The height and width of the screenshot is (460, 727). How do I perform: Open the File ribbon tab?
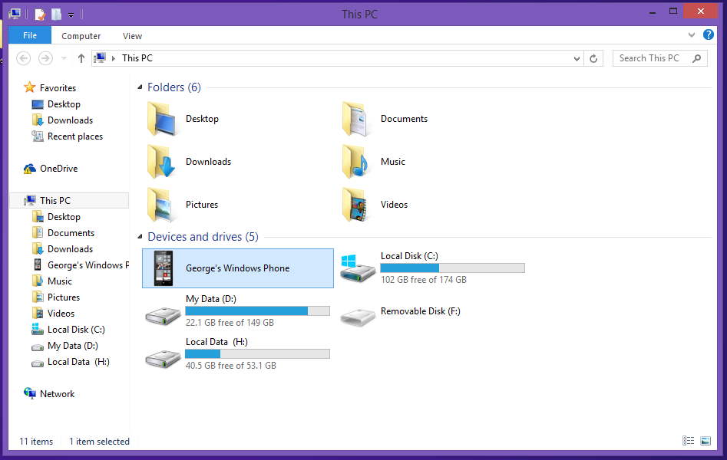pos(30,36)
